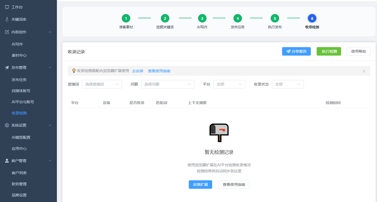Click the blue 安装扩展 button
The height and width of the screenshot is (202, 377).
[x=200, y=185]
